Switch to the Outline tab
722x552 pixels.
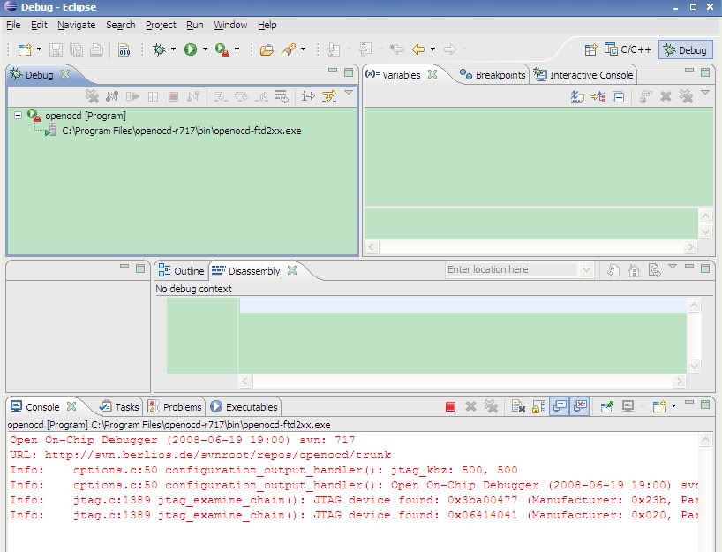click(181, 271)
